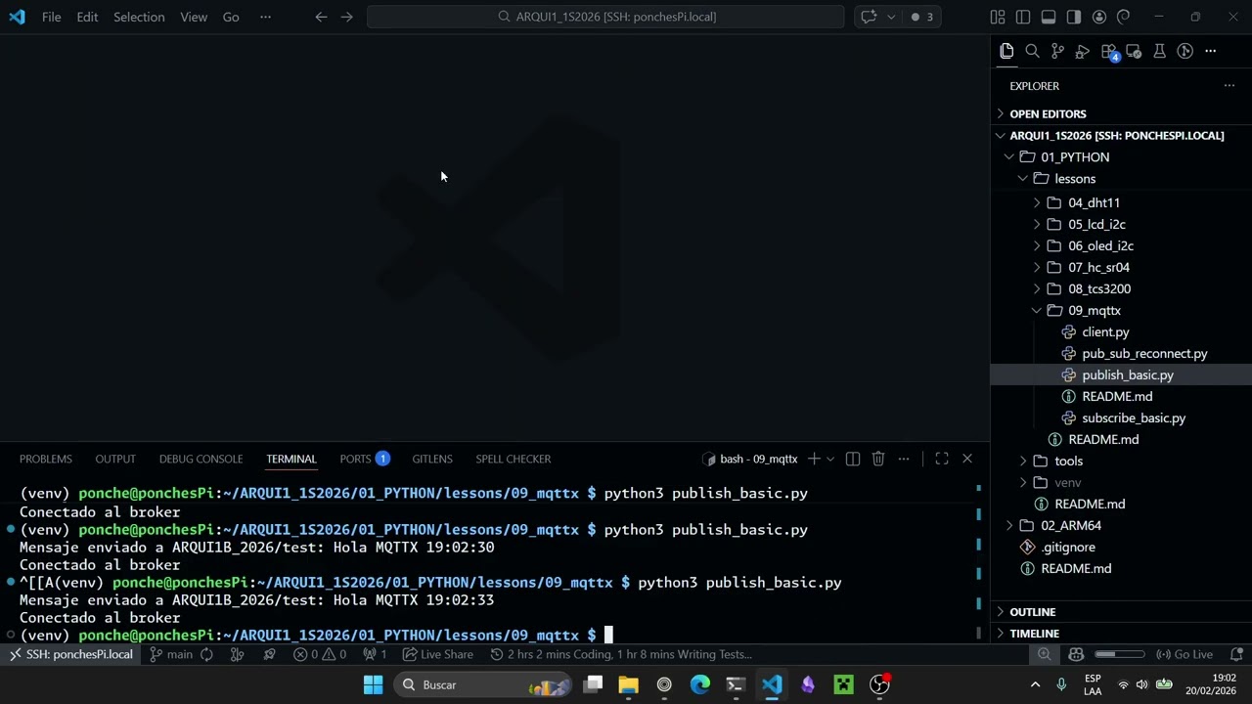
Task: Open the View menu
Action: point(194,17)
